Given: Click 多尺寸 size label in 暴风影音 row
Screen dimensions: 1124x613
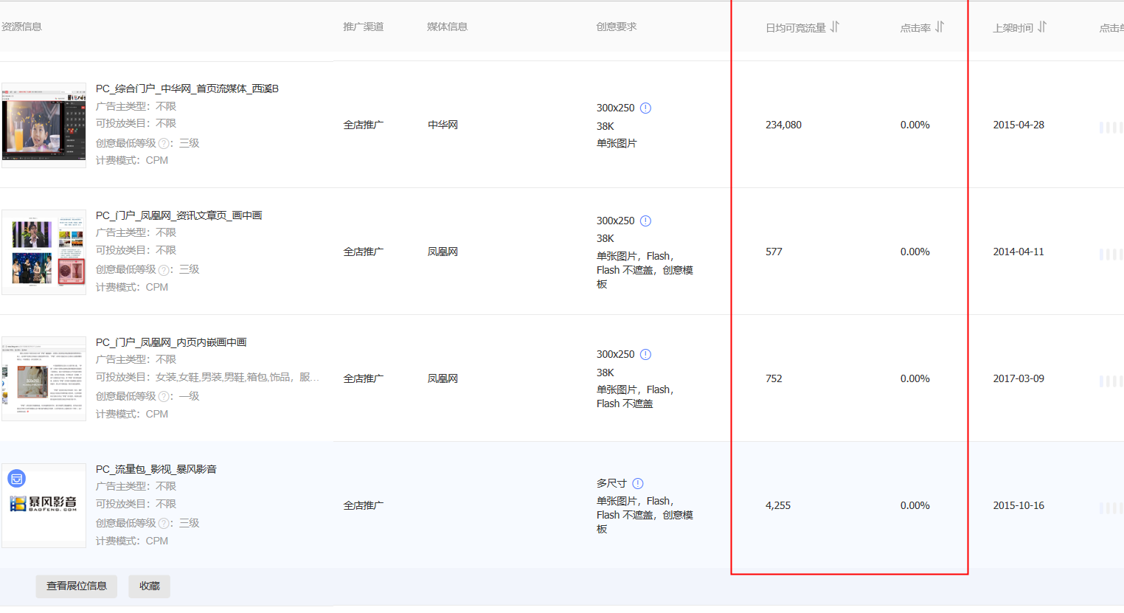Looking at the screenshot, I should pos(611,483).
